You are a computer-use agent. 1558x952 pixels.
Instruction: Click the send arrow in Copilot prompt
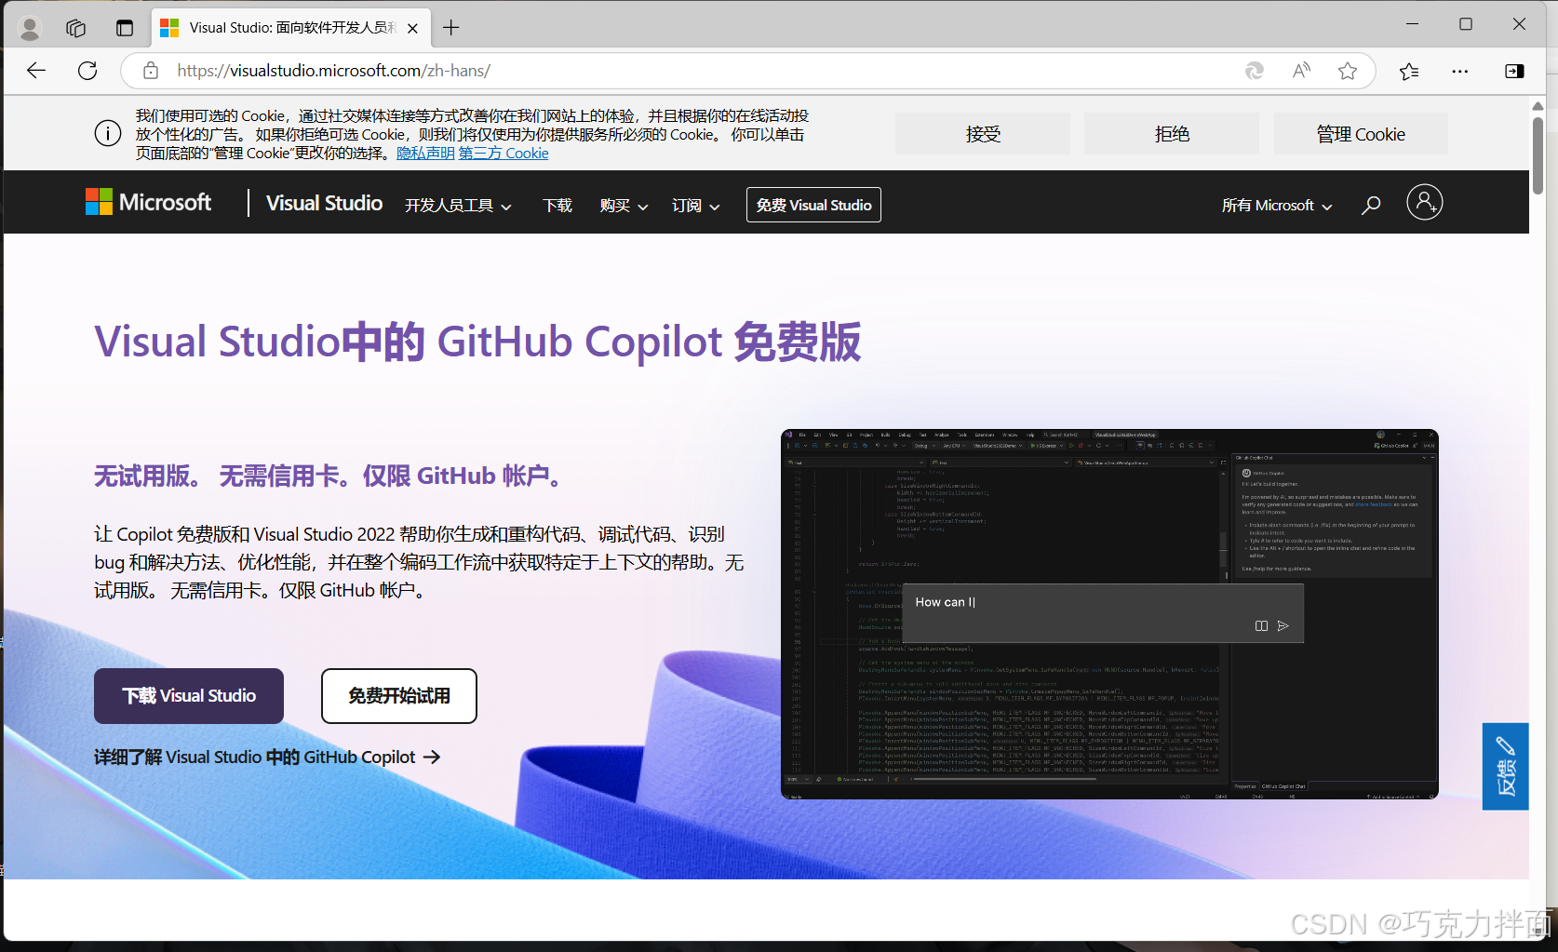click(x=1283, y=626)
